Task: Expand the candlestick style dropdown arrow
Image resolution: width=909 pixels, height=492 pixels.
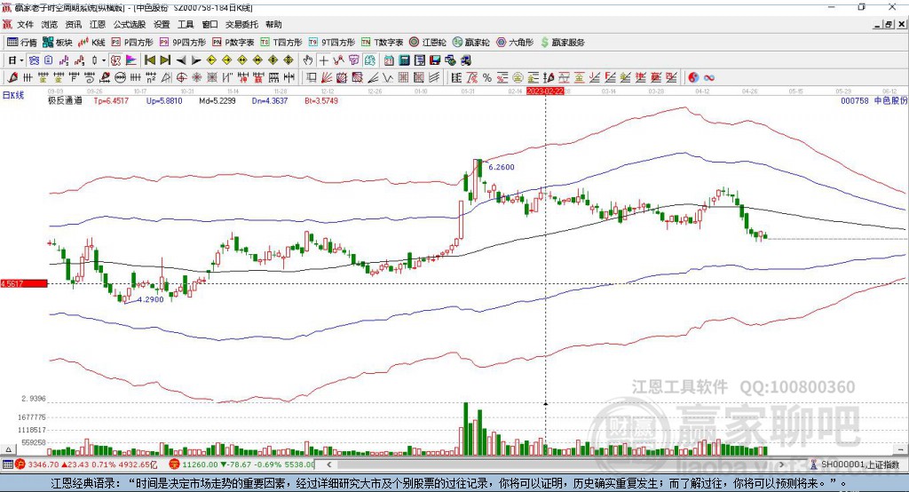Action: click(104, 60)
